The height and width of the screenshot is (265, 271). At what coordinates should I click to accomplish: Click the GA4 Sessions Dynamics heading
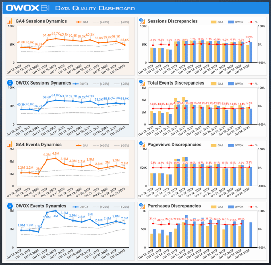41,21
